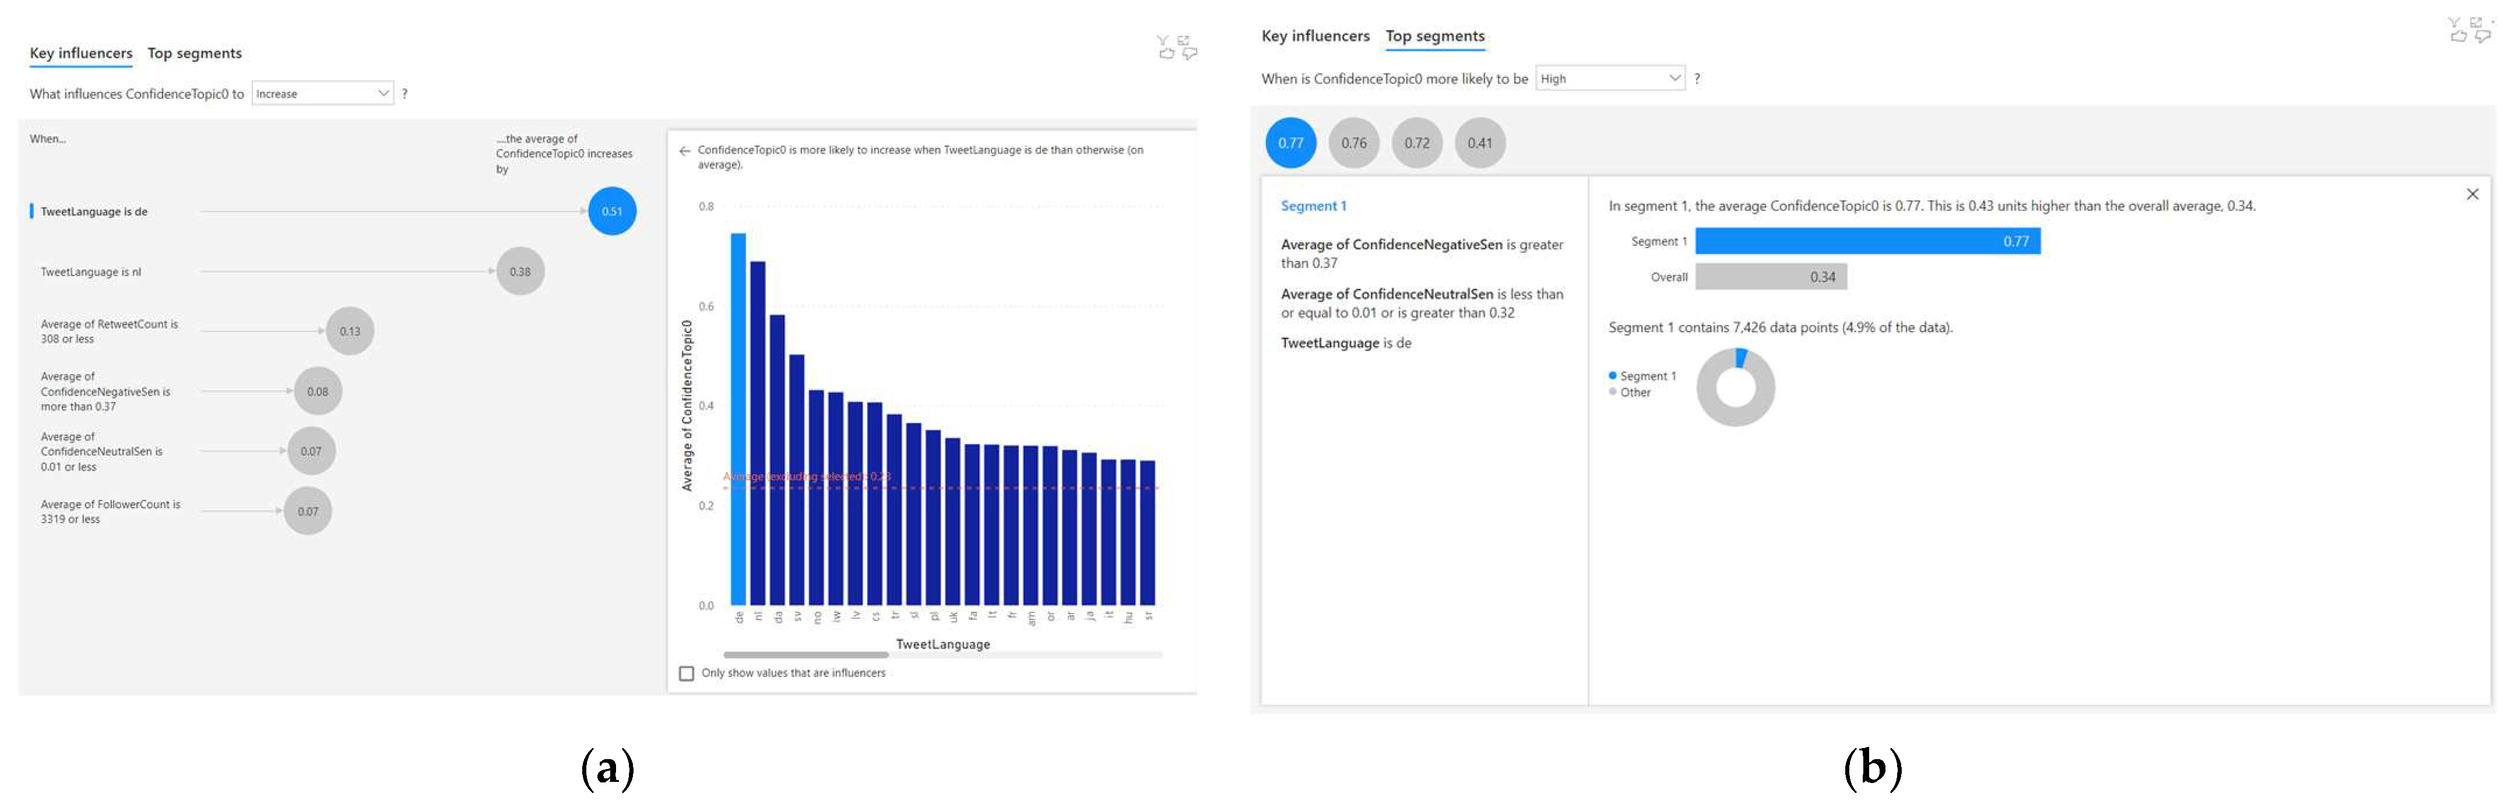Select the 0.38 TweetLanguage is nl influencer bubble

click(520, 272)
